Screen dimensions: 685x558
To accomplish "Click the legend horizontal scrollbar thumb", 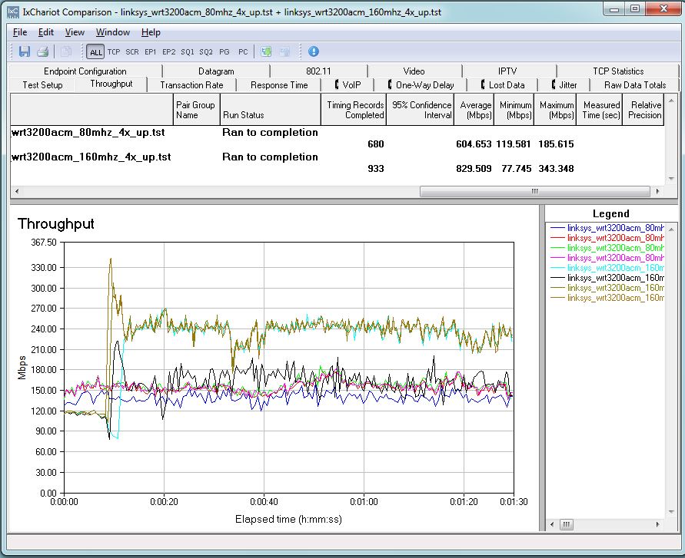I will pyautogui.click(x=566, y=524).
